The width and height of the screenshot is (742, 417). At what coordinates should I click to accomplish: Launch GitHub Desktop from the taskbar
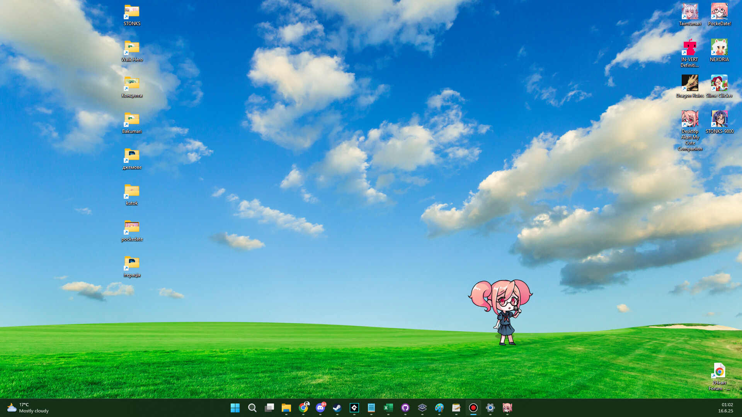405,408
